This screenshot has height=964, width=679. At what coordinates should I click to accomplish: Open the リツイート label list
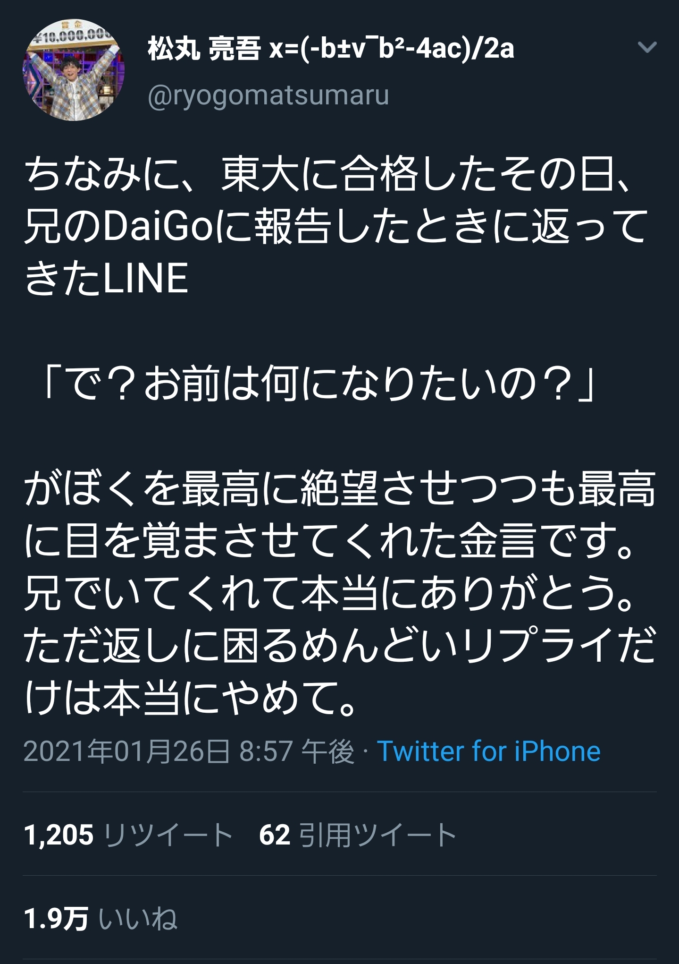[x=168, y=835]
